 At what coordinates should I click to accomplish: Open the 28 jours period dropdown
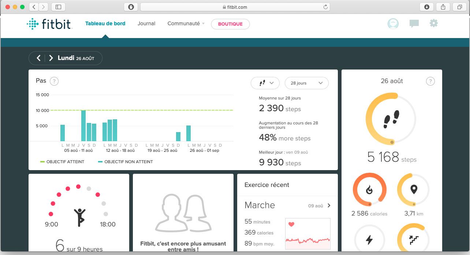[306, 83]
